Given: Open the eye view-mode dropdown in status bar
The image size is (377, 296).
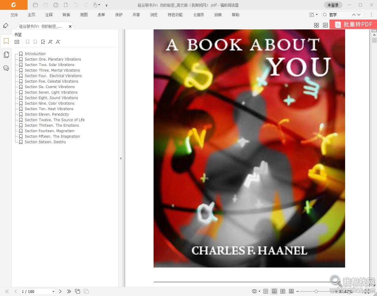Looking at the screenshot, I should point(256,291).
